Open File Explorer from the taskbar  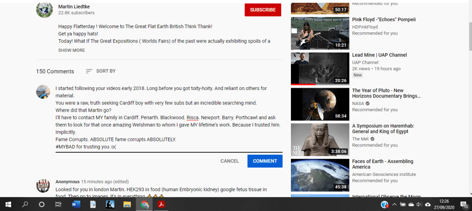tap(127, 204)
